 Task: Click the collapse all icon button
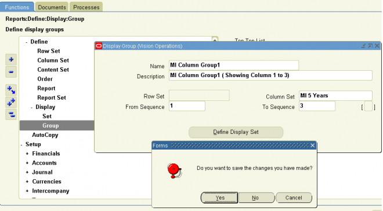(11, 114)
